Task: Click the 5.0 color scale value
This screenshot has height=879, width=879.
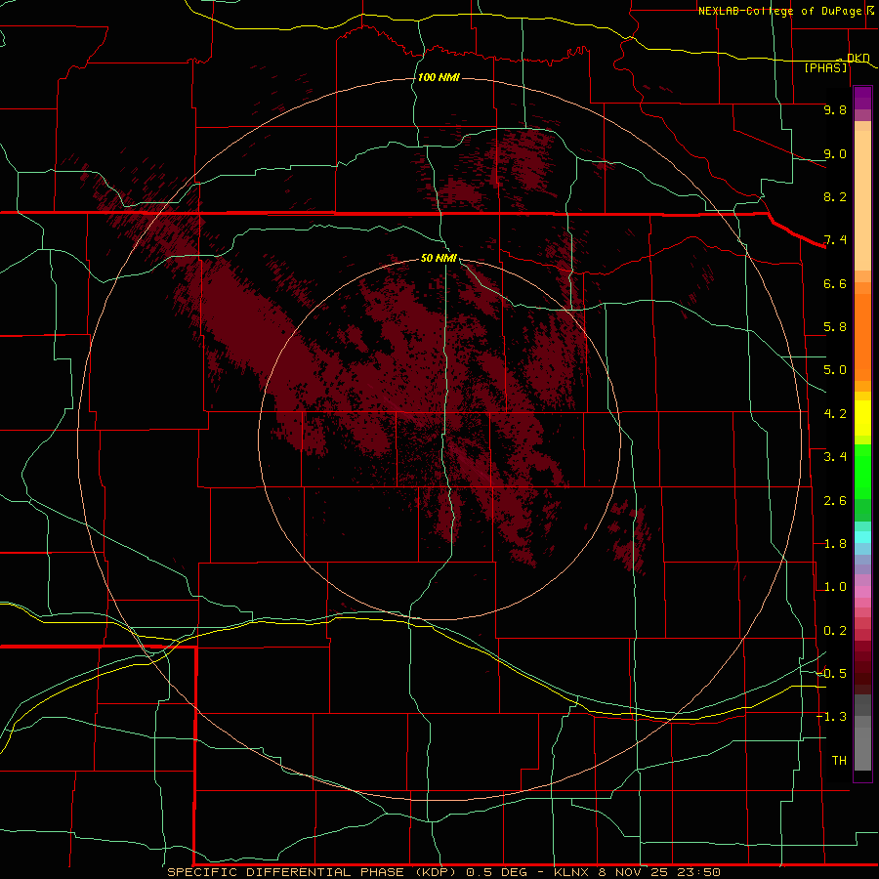Action: coord(835,370)
